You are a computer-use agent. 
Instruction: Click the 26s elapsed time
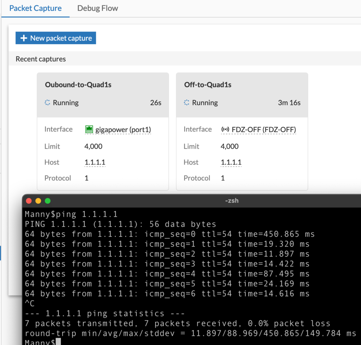[155, 103]
